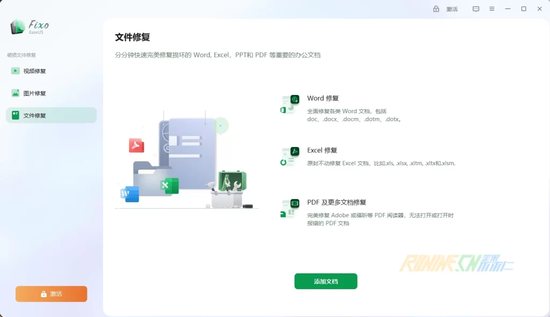The width and height of the screenshot is (550, 317).
Task: Click the lock icon in title bar
Action: coord(436,9)
